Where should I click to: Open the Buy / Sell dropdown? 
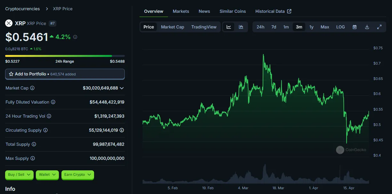click(x=19, y=175)
